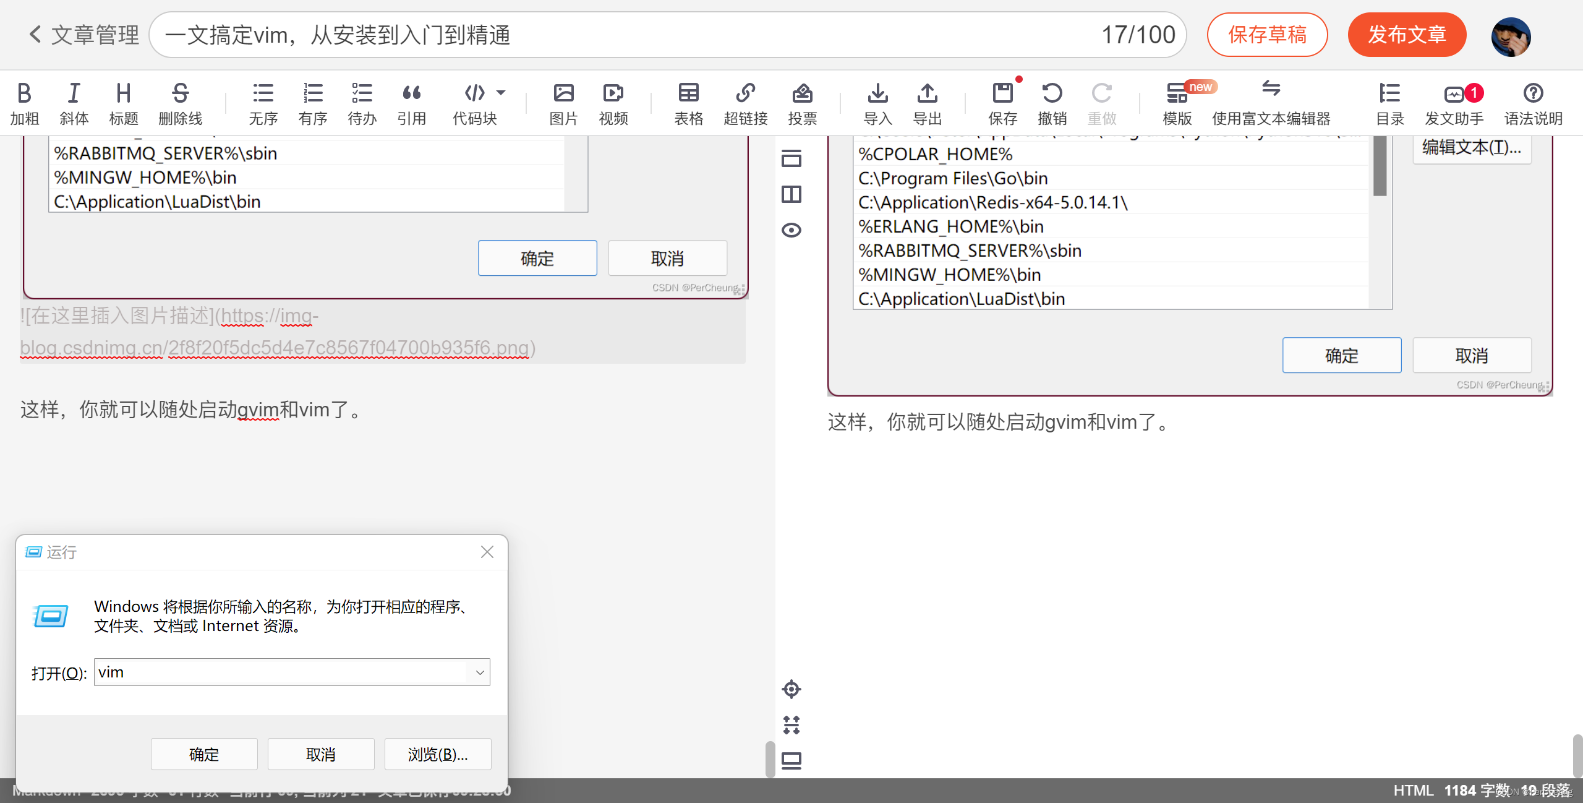
Task: Click the 保存草稿 draft button
Action: point(1267,35)
